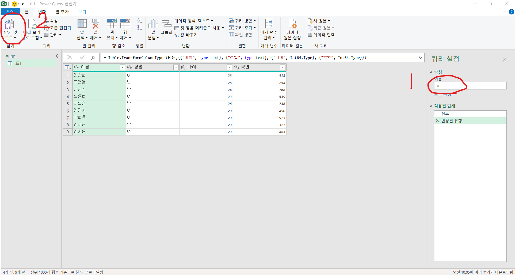Click the 행 유지 (Keep Rows) icon

pyautogui.click(x=112, y=24)
